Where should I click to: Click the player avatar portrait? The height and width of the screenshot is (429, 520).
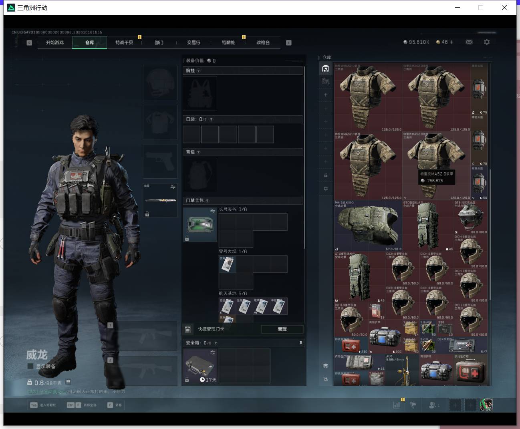point(486,405)
